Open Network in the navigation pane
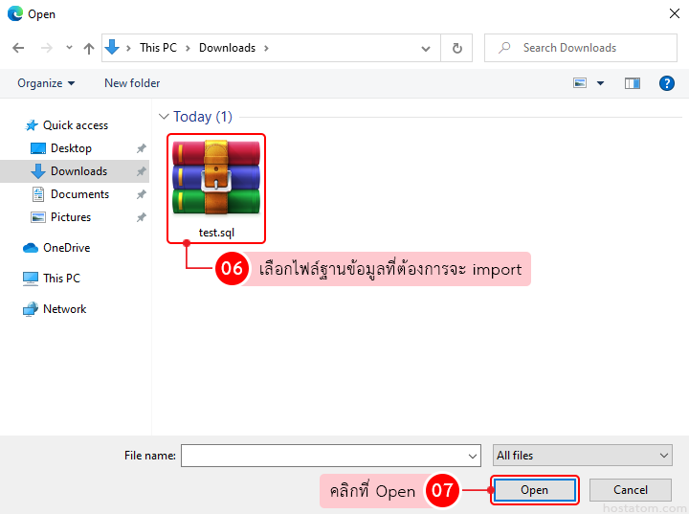This screenshot has height=514, width=689. (64, 309)
